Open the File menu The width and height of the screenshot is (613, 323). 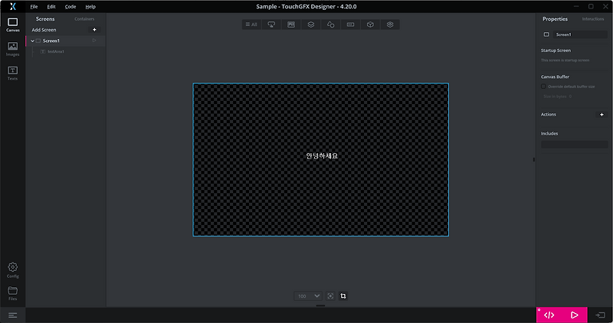pos(34,6)
